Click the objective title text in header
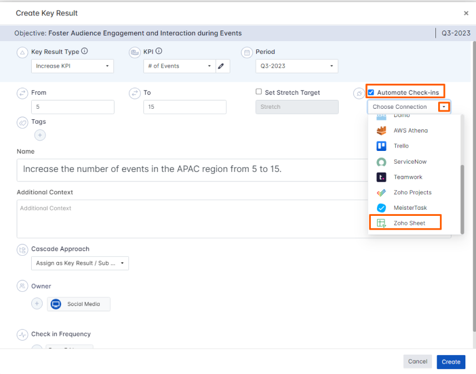 click(x=145, y=33)
